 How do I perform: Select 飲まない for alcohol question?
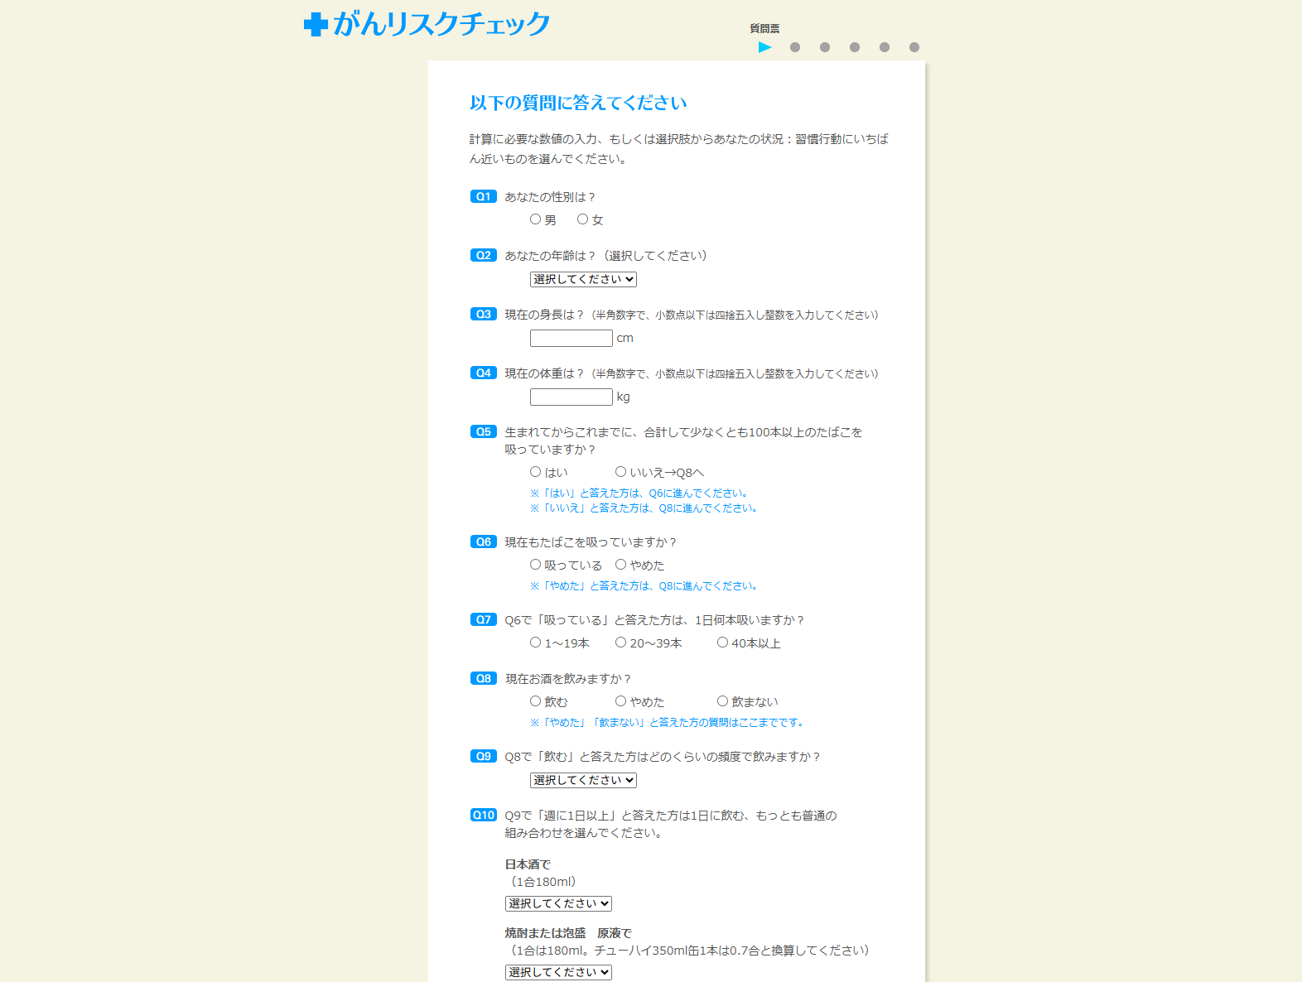tap(722, 701)
